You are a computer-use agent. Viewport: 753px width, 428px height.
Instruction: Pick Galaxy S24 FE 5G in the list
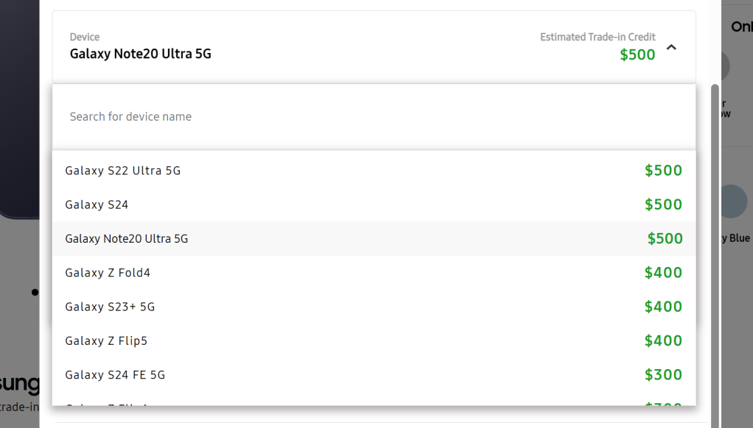pos(115,375)
